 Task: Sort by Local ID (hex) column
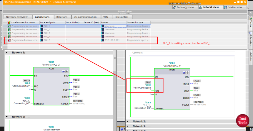[x=74, y=22]
